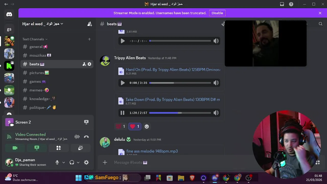Screen dimensions: 327x184
Task: Create a new text channel plus icon
Action: click(89, 39)
